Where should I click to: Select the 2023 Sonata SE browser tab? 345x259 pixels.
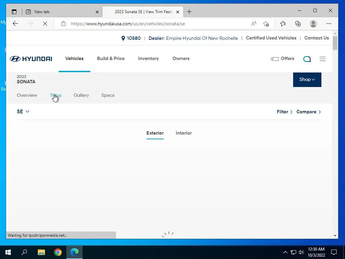[x=143, y=12]
